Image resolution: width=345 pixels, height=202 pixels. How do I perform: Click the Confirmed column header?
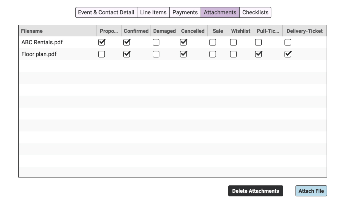pyautogui.click(x=136, y=31)
